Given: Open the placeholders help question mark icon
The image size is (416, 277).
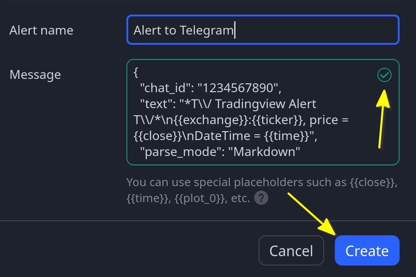Looking at the screenshot, I should pyautogui.click(x=261, y=198).
